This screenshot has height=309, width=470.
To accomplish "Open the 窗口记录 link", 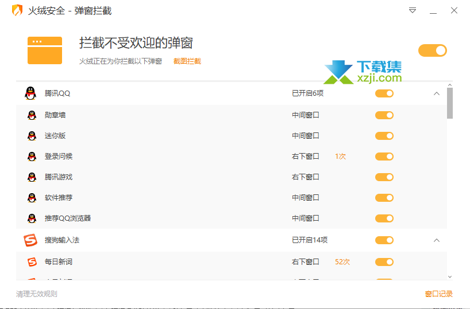I will [439, 294].
